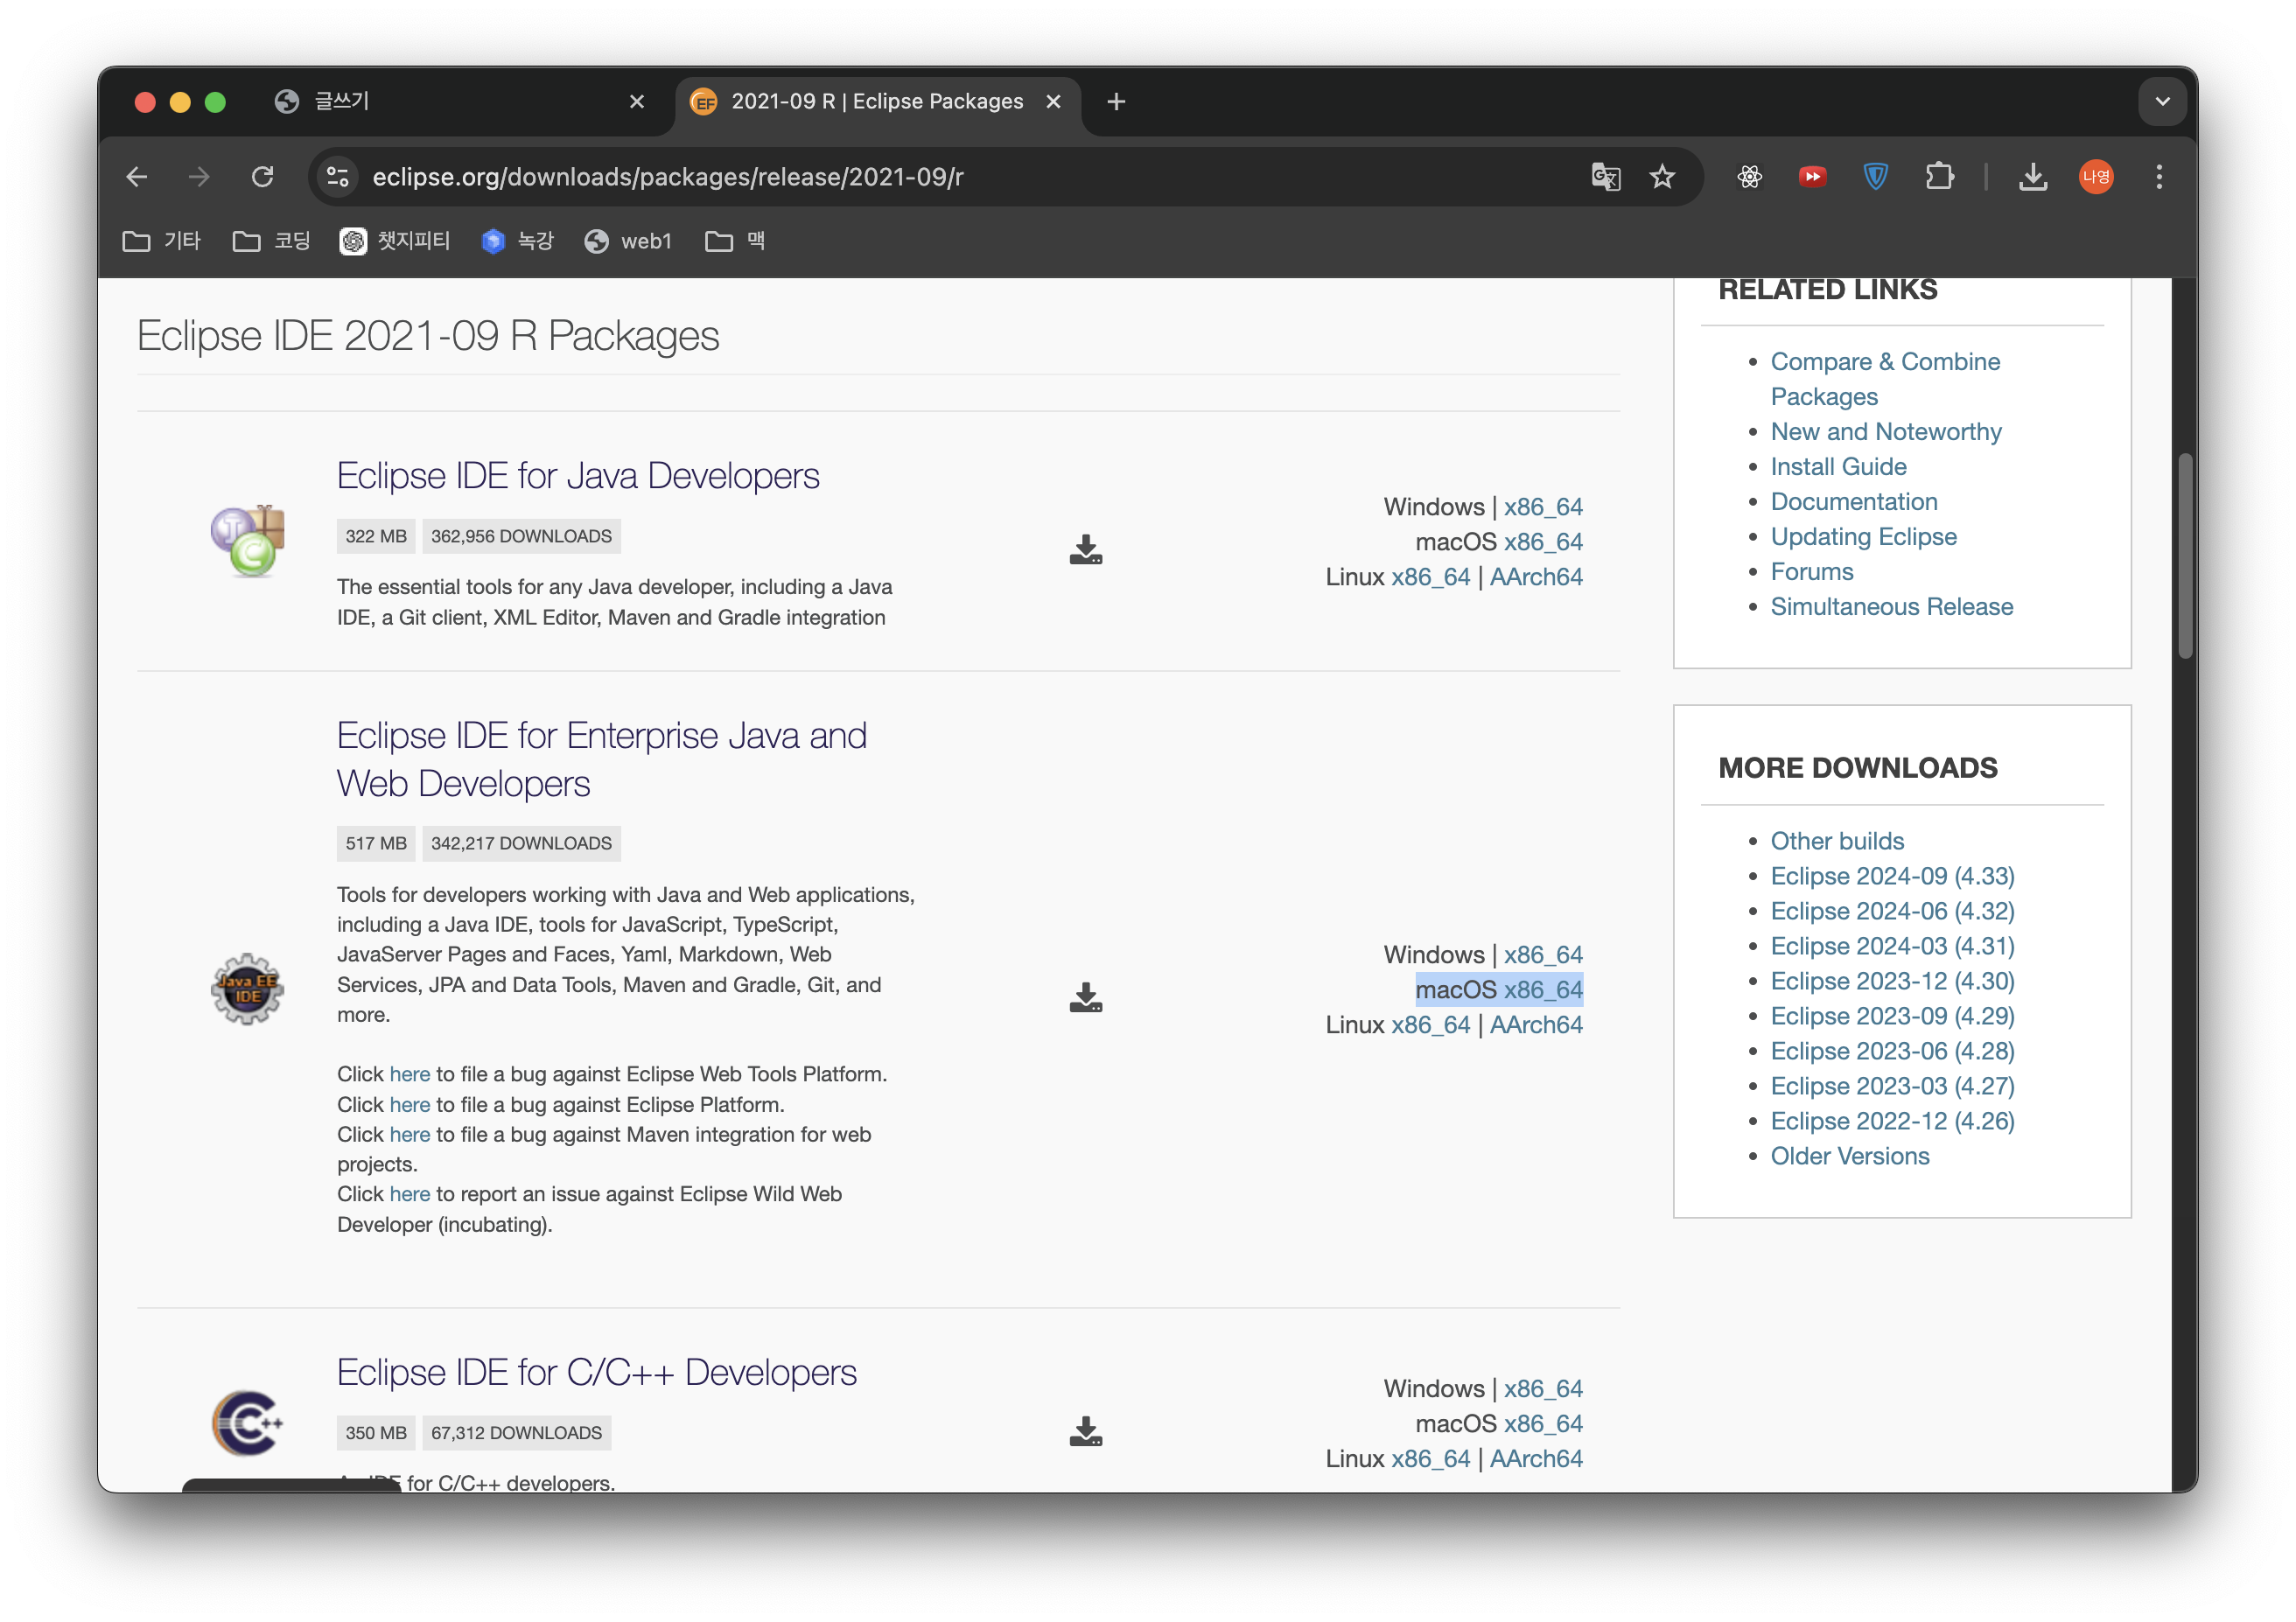Click the Install Guide link

(x=1838, y=466)
